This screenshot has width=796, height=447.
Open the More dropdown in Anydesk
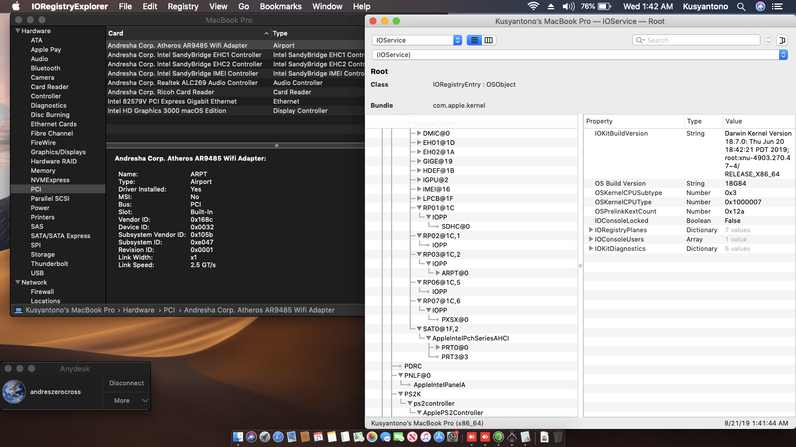(x=127, y=400)
